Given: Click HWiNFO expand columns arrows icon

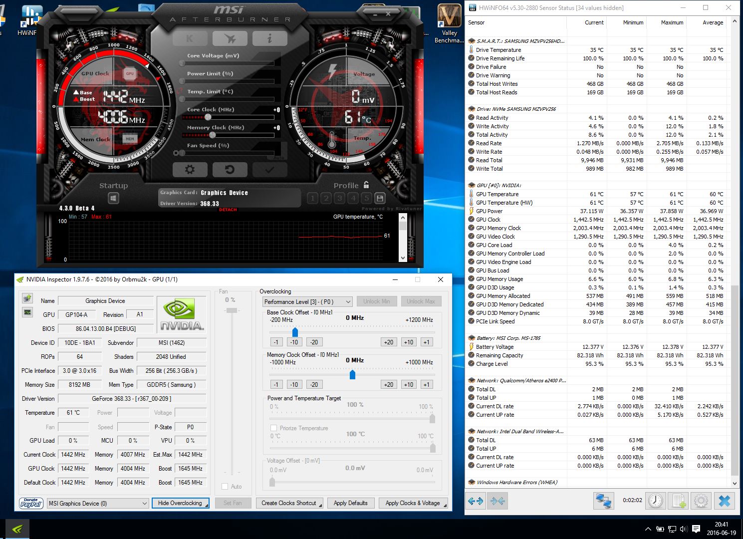Looking at the screenshot, I should pyautogui.click(x=476, y=501).
